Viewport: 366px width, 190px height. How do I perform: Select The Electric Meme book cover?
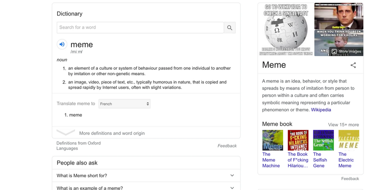click(x=349, y=140)
